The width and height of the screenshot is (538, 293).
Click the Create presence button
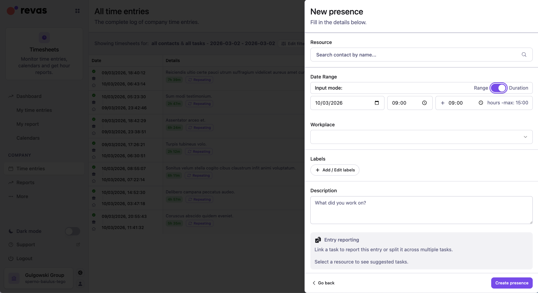(512, 283)
